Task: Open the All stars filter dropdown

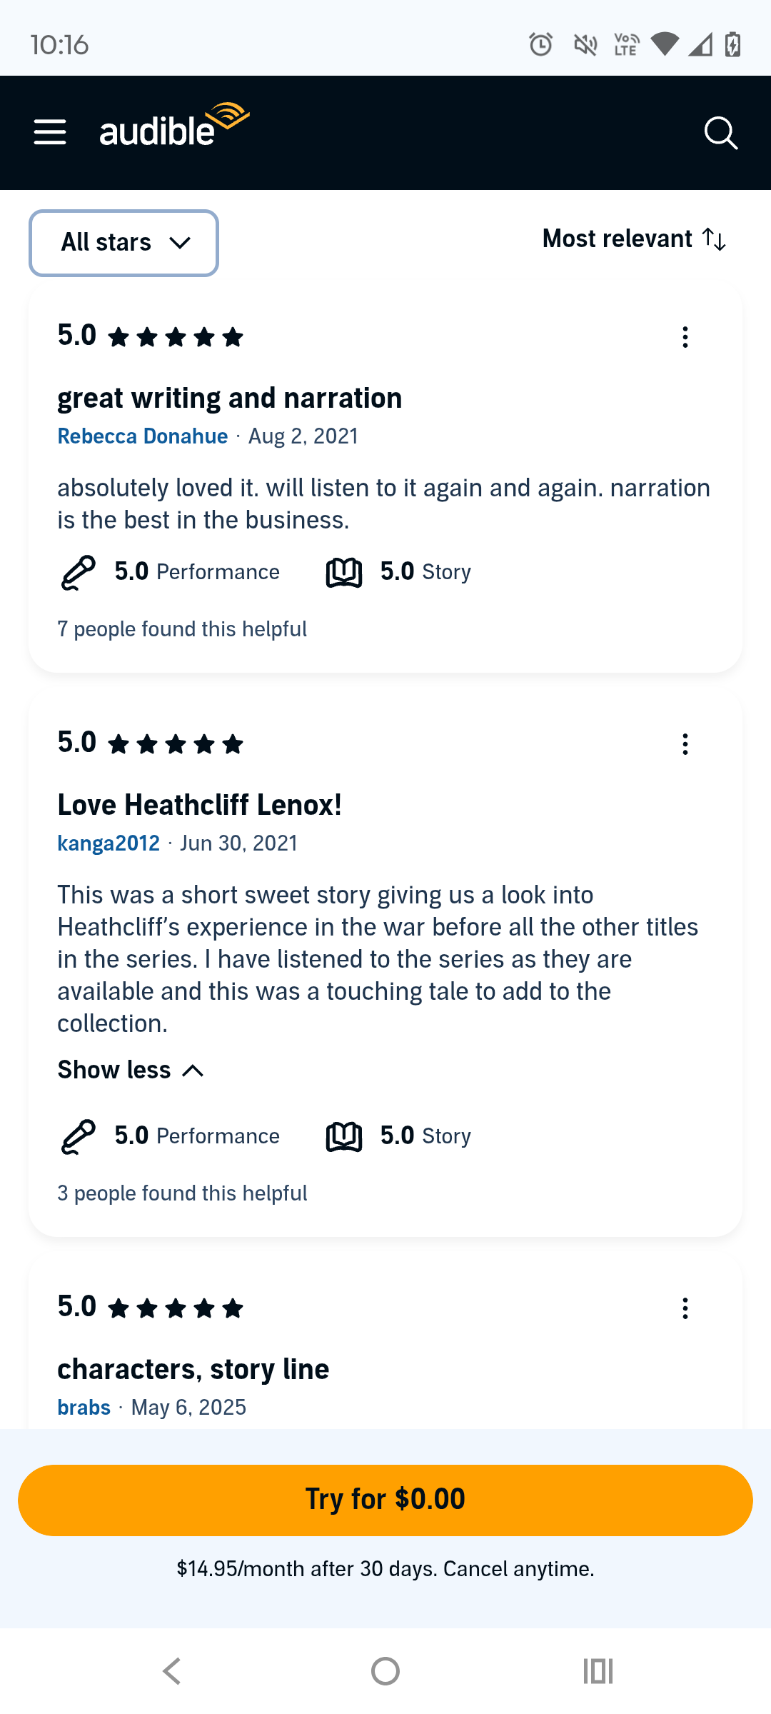Action: 124,243
